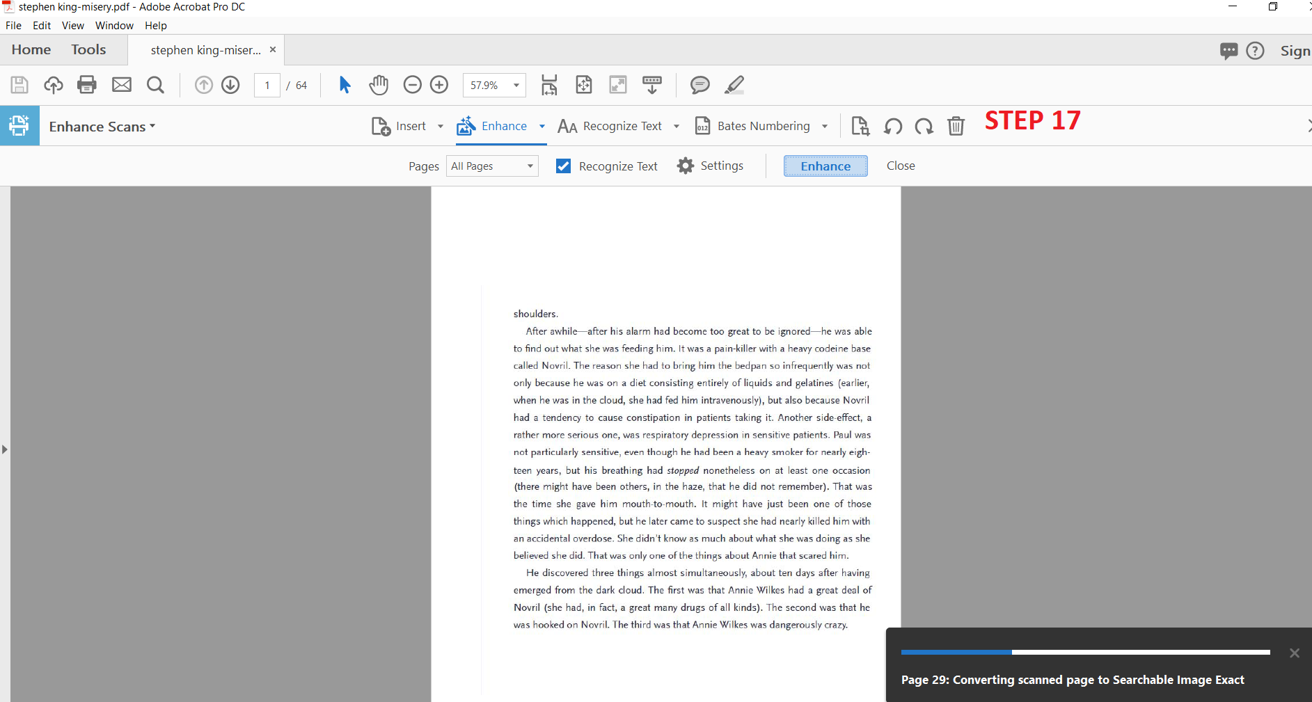Click the add comment speech bubble icon

(700, 85)
